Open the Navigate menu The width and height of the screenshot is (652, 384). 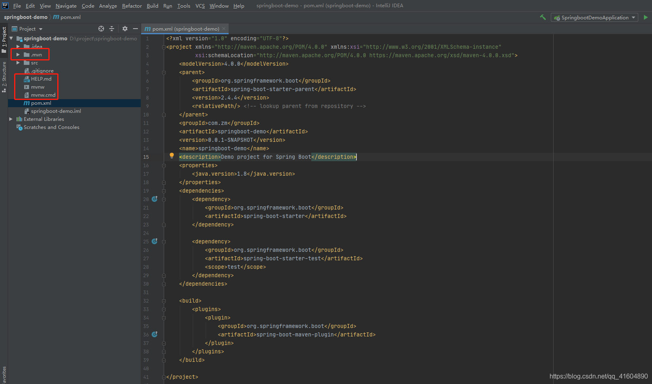(x=66, y=6)
